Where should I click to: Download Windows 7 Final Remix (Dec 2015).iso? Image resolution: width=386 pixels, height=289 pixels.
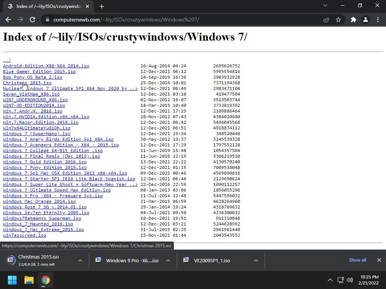51,156
